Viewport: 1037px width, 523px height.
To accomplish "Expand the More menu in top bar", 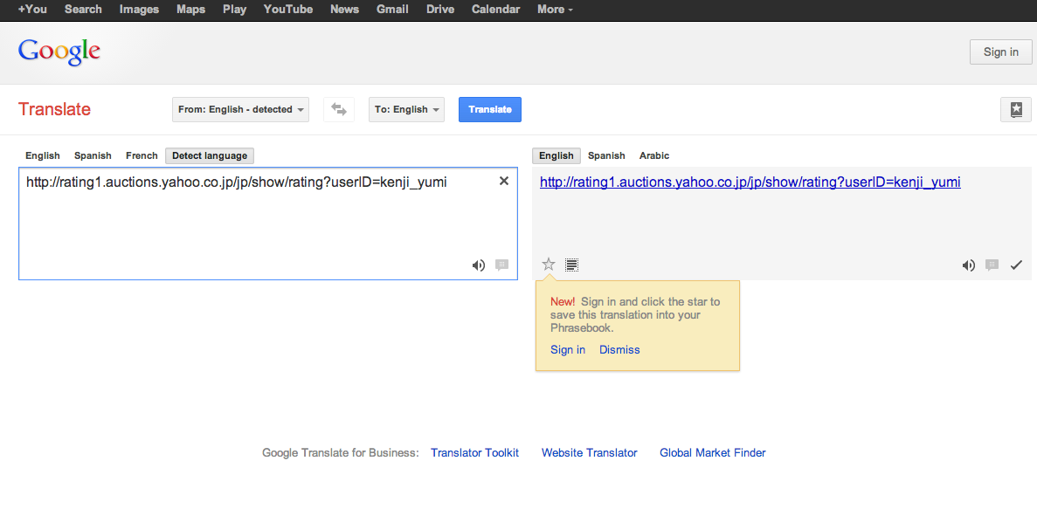I will pos(555,10).
